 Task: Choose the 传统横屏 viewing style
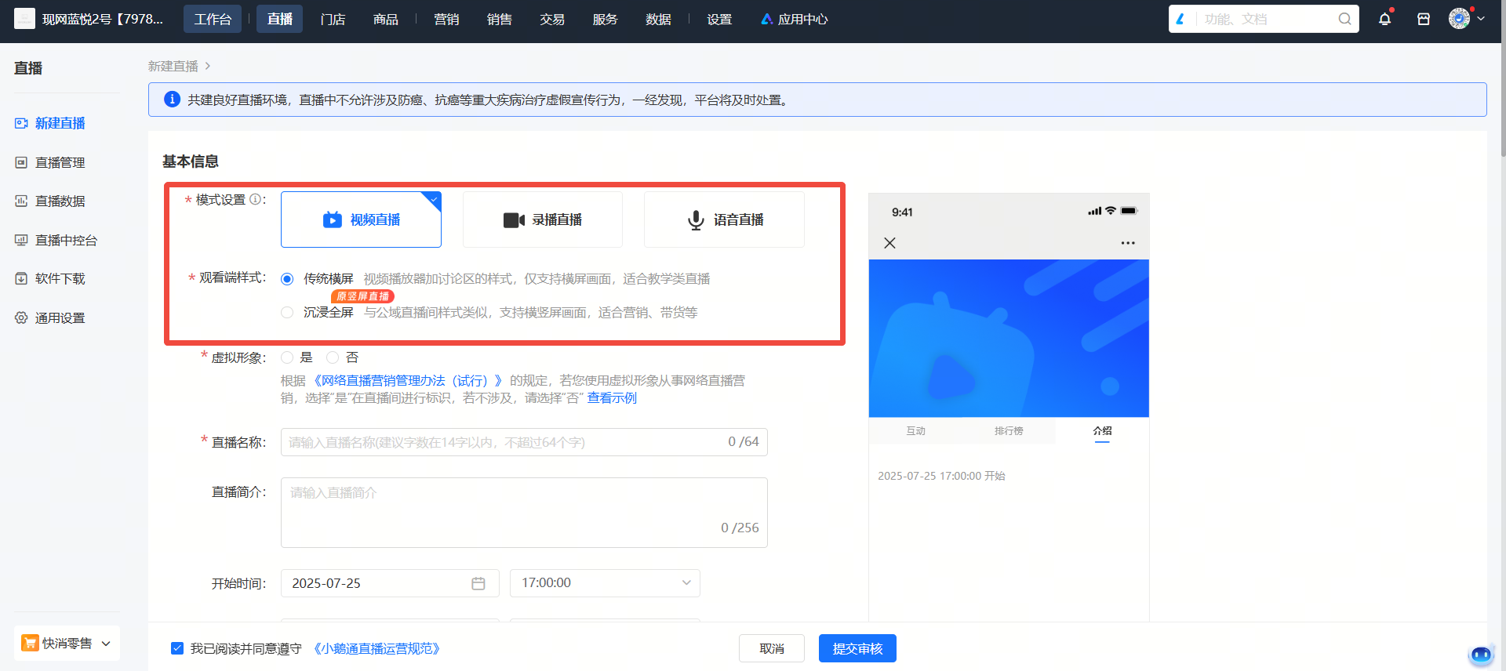coord(287,279)
